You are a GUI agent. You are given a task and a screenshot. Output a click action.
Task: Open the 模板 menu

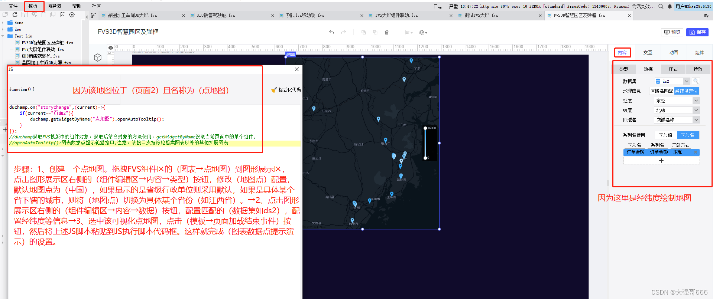pos(33,6)
